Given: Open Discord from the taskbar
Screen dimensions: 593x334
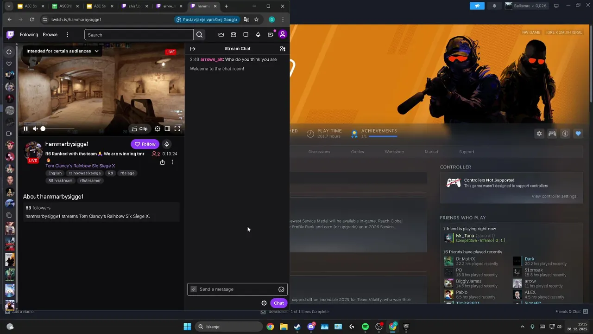Looking at the screenshot, I should pos(311,327).
